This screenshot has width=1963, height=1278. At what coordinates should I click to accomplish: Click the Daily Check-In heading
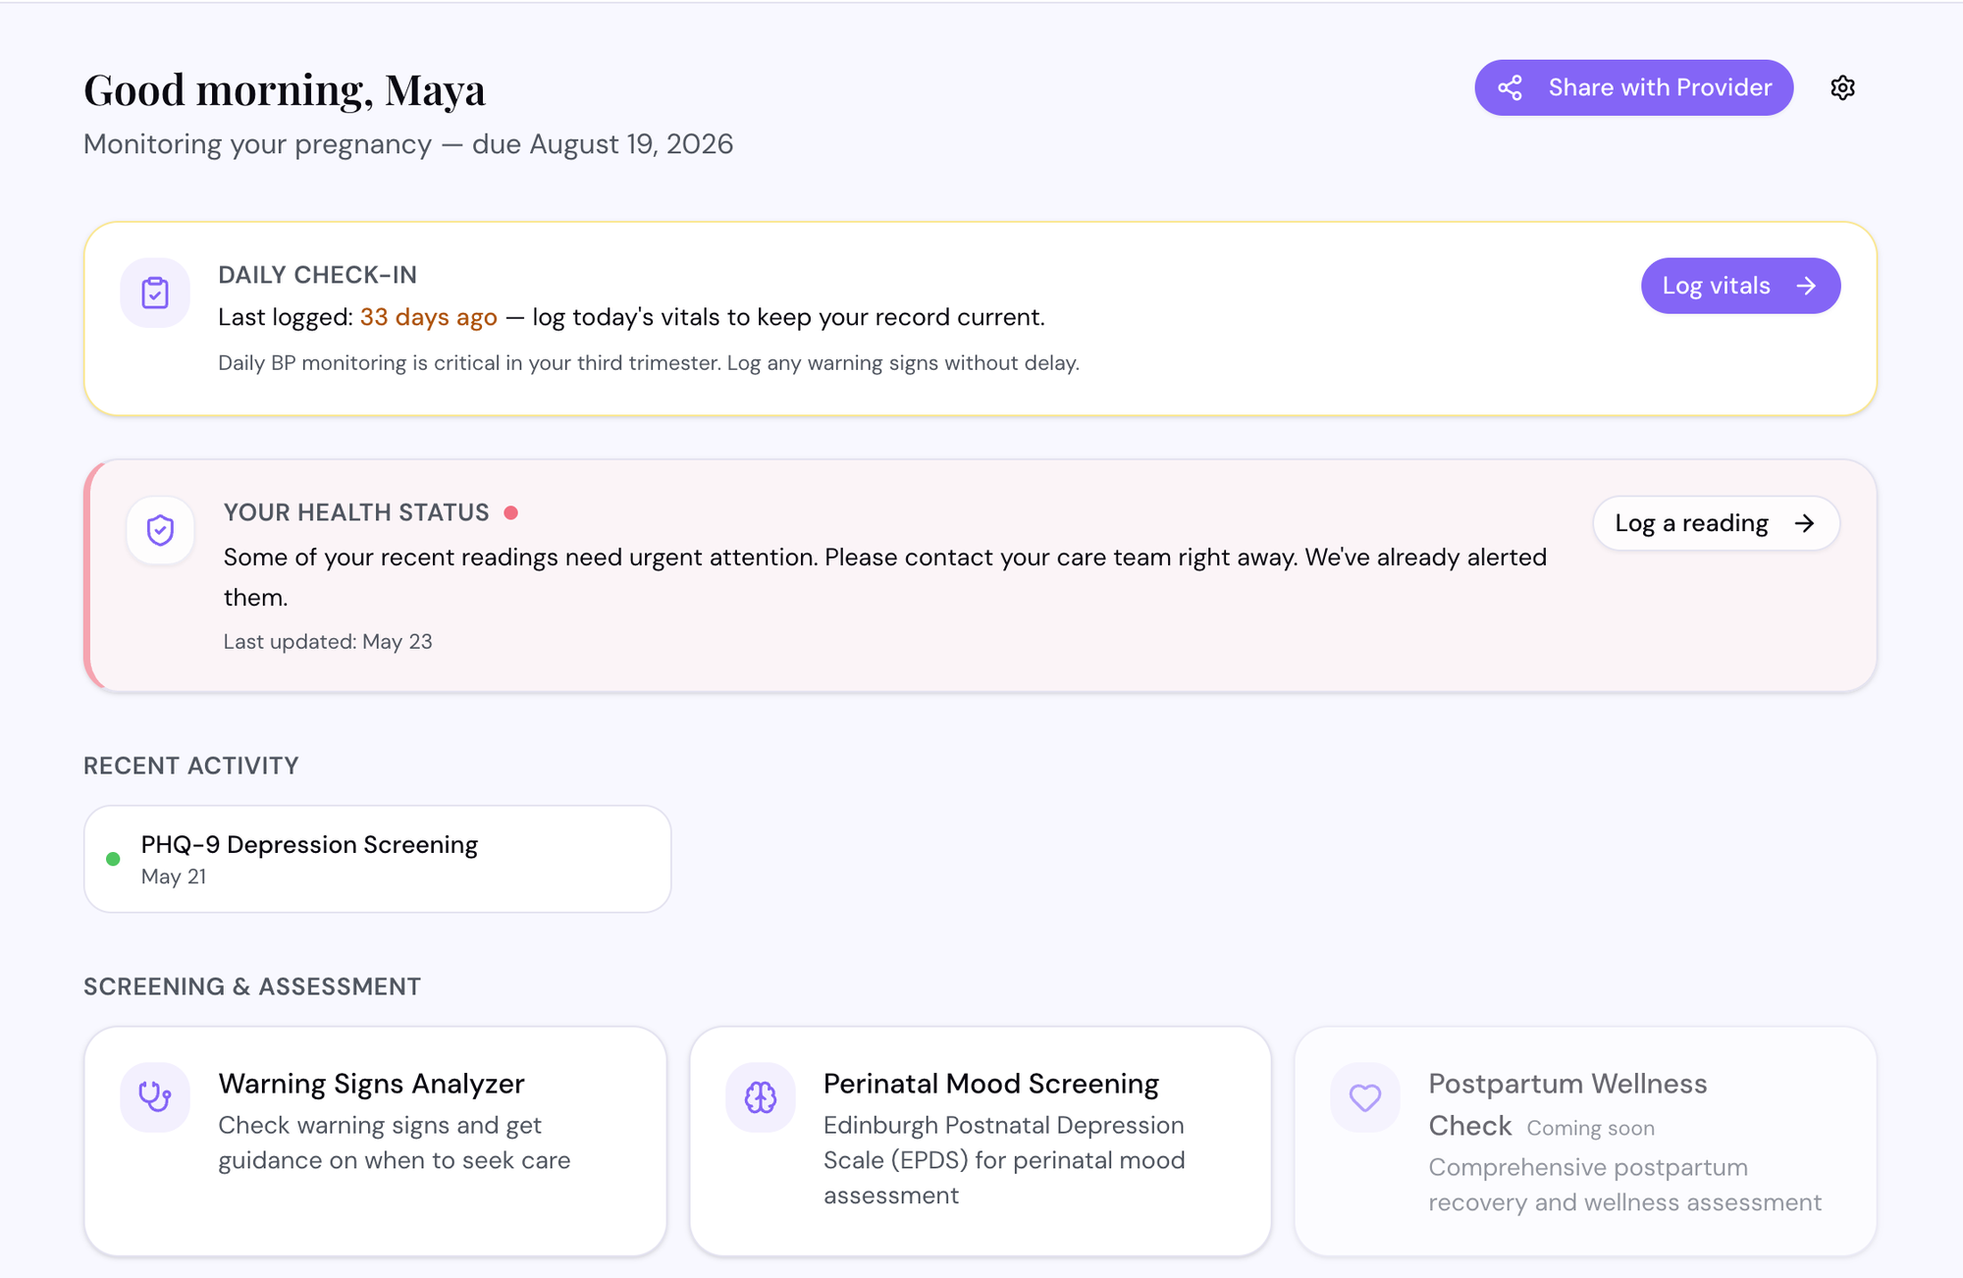(317, 275)
